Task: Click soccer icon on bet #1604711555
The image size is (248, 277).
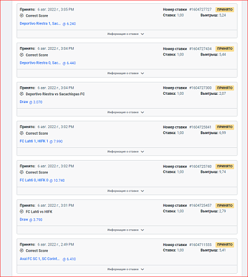Action: pyautogui.click(x=22, y=250)
